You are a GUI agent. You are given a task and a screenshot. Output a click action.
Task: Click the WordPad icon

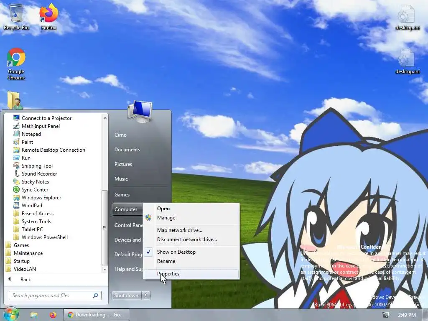(16, 205)
